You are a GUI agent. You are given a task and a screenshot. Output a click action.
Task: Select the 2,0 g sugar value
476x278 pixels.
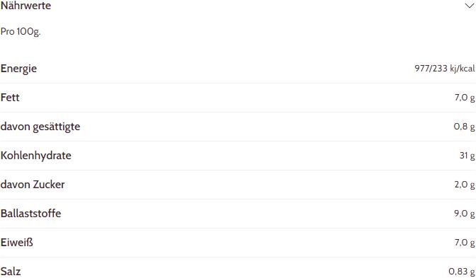click(x=465, y=185)
